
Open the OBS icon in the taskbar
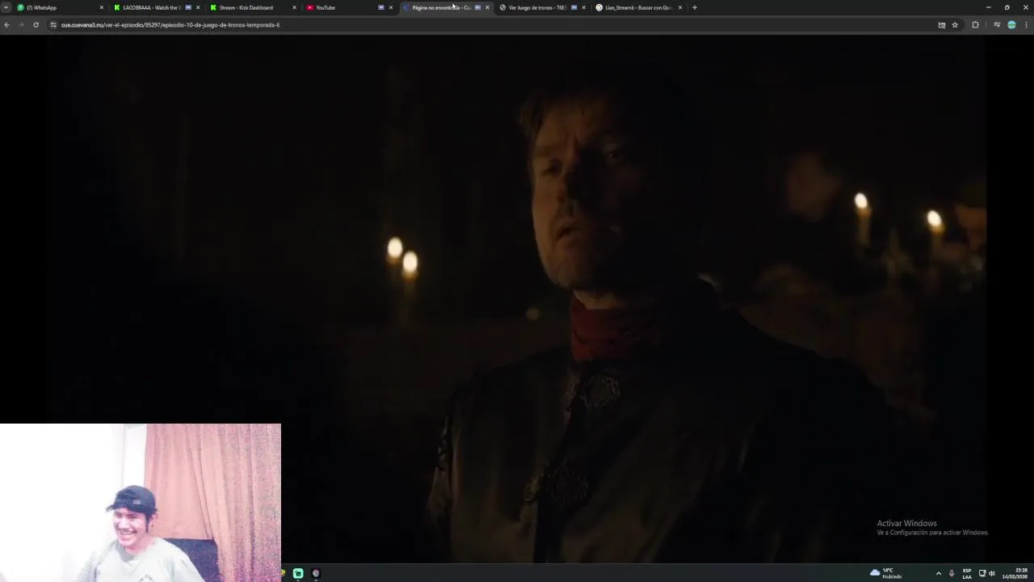click(316, 573)
